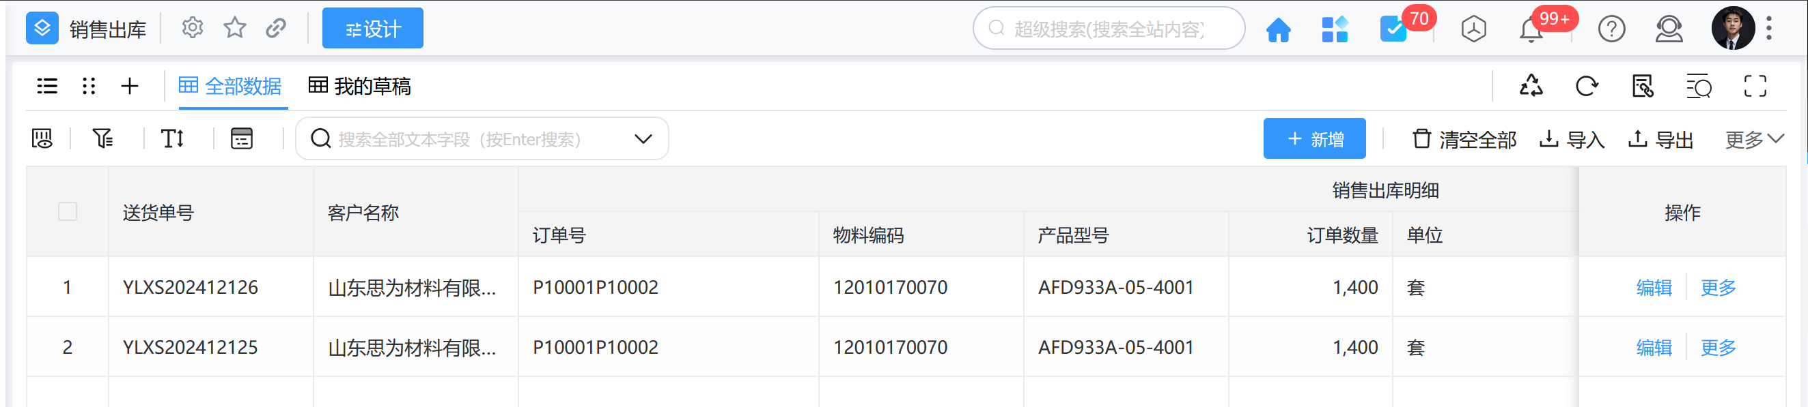Image resolution: width=1808 pixels, height=407 pixels.
Task: Open the vertical three-dot menu beside avatar
Action: tap(1768, 28)
